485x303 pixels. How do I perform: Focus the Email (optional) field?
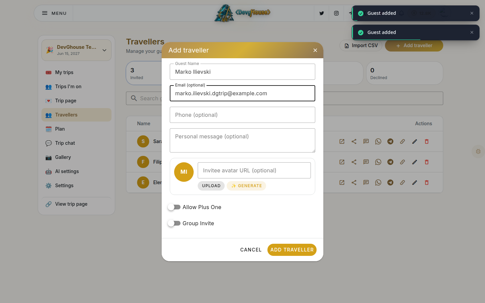[x=243, y=93]
